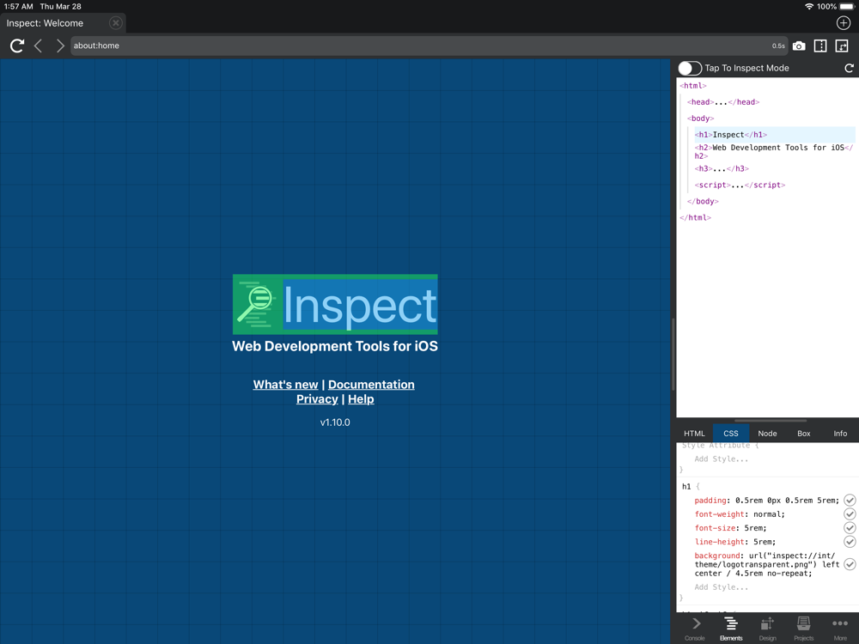
Task: Switch to the Box tab
Action: tap(804, 433)
